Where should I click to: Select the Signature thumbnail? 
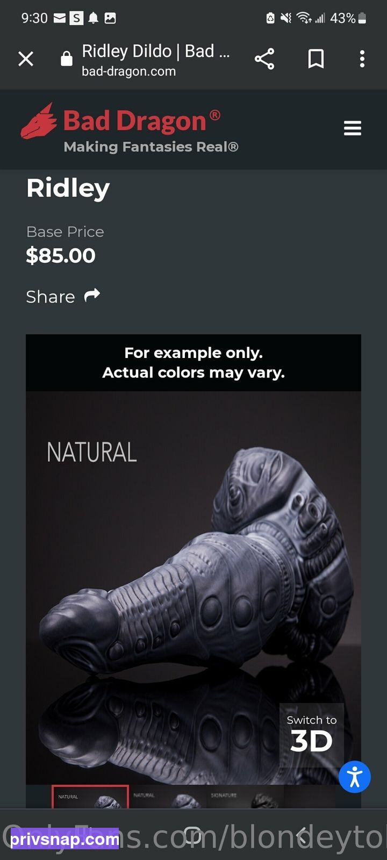tap(245, 797)
